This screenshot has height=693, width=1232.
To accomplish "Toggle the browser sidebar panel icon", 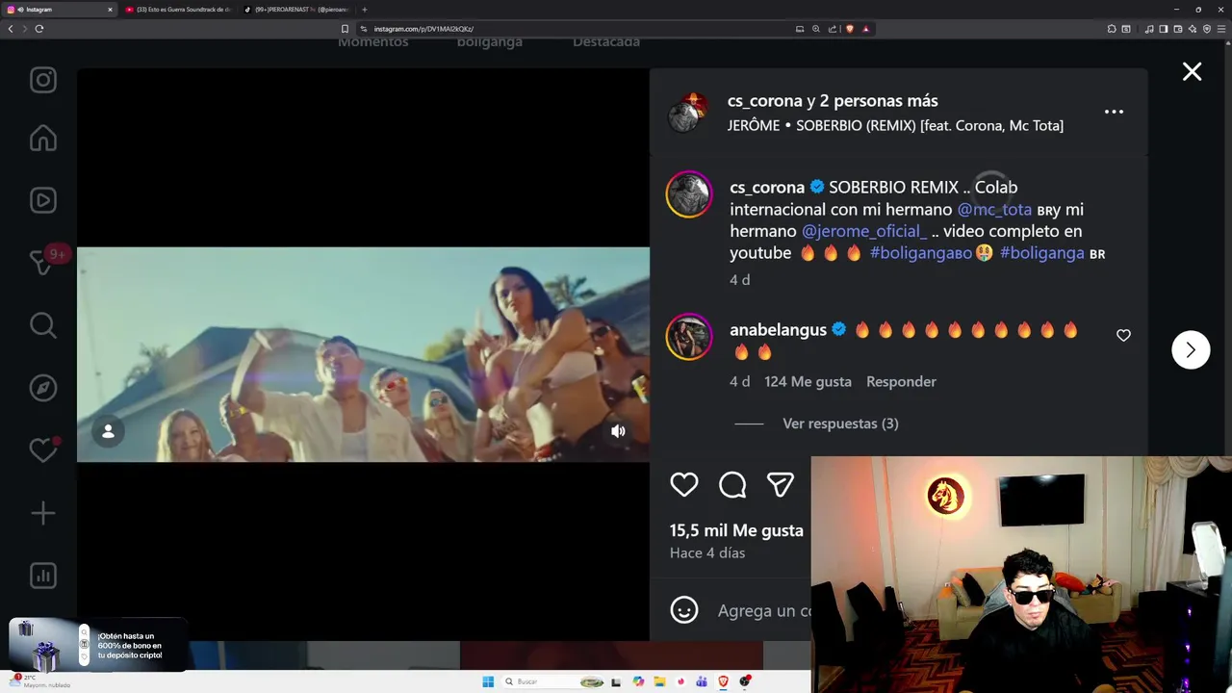I will click(1164, 29).
